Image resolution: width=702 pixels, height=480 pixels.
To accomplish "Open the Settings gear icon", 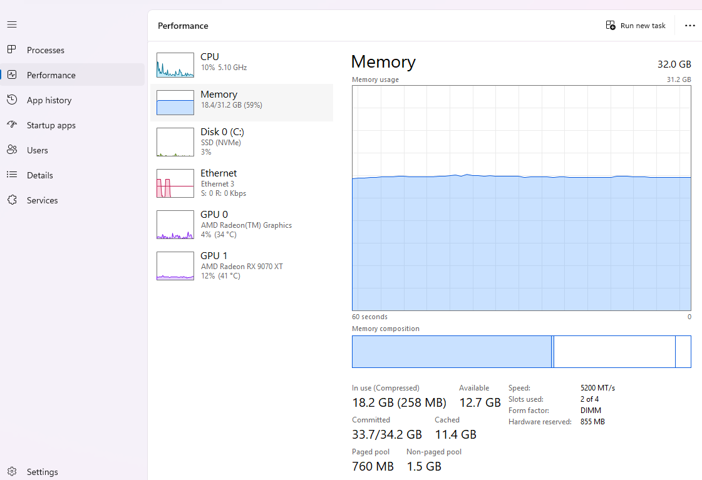I will (12, 471).
